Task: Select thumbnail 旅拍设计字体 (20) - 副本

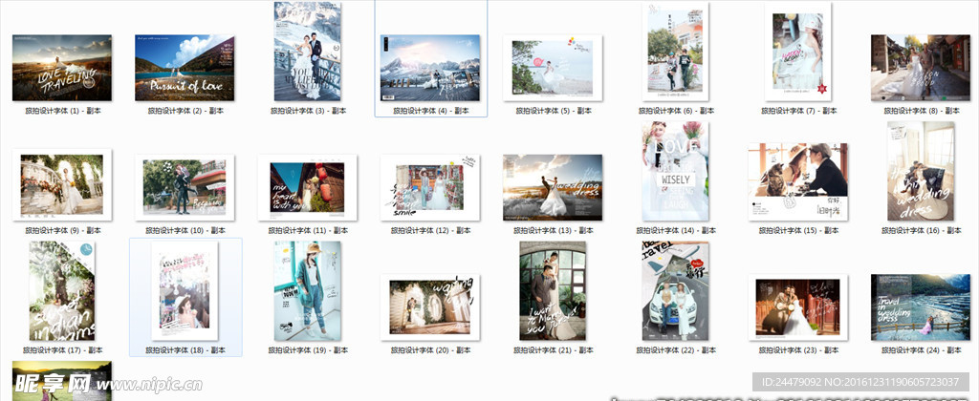Action: point(430,306)
